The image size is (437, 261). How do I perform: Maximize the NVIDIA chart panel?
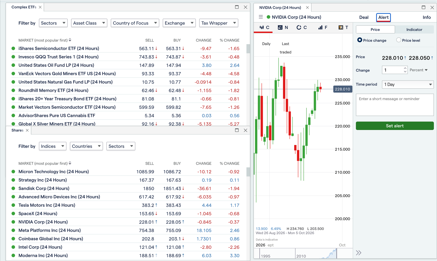tap(424, 7)
